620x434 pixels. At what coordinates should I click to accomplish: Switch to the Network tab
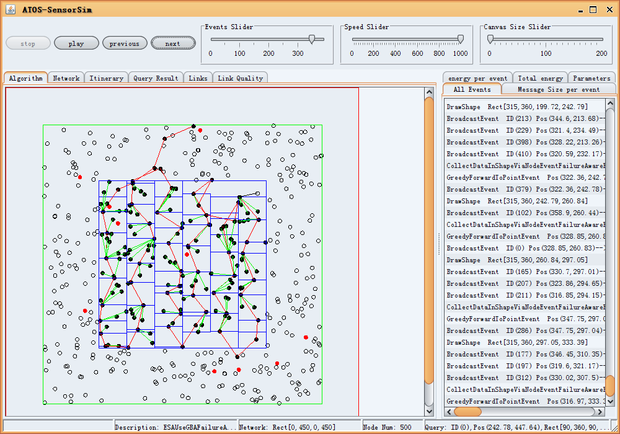(x=66, y=78)
